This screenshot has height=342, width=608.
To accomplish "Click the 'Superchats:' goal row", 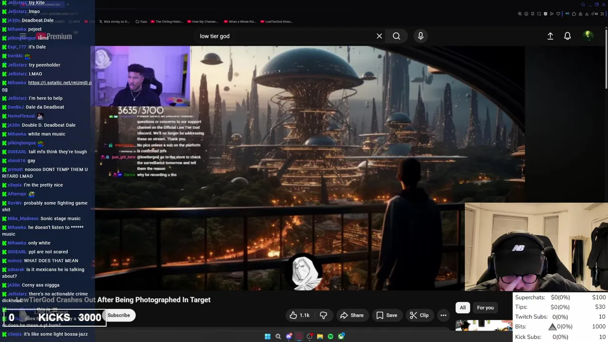I will pyautogui.click(x=561, y=297).
